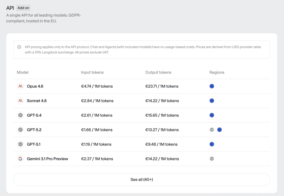The height and width of the screenshot is (196, 284).
Task: Click the Anthropic logo beside Opus 4.6
Action: coord(21,86)
